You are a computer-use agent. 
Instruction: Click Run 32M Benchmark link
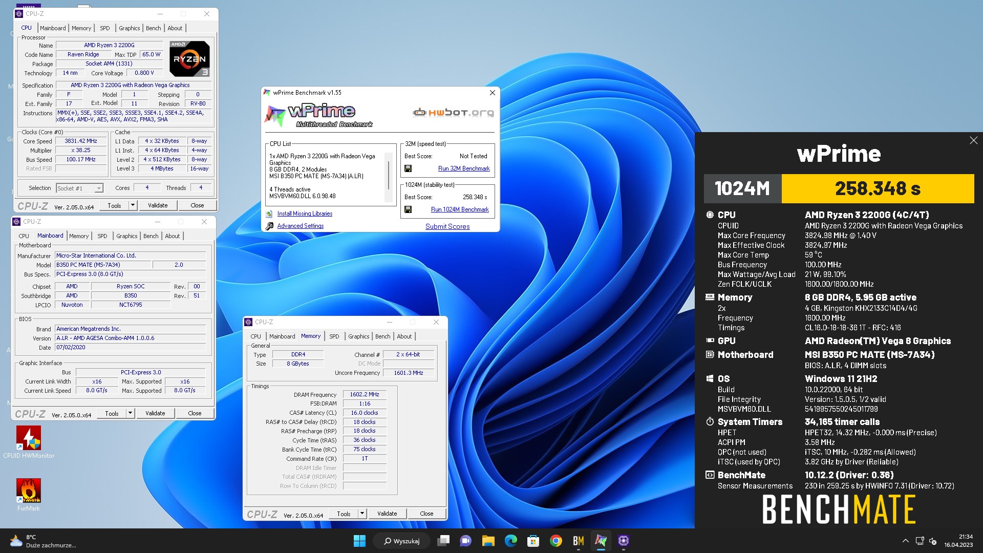(464, 168)
